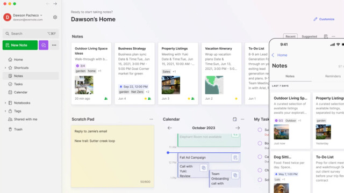
Task: Go forward with the navigation right arrow
Action: point(55,4)
